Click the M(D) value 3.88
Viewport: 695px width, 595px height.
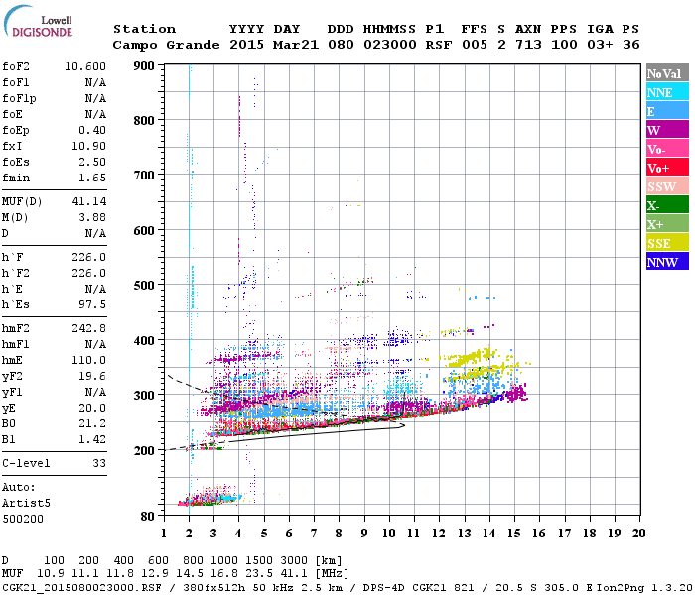pos(92,217)
